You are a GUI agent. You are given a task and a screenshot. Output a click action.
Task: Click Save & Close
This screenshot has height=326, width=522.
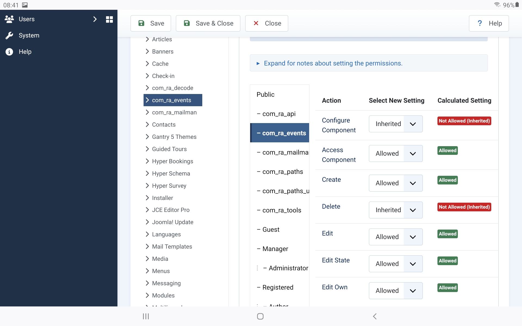pos(208,23)
